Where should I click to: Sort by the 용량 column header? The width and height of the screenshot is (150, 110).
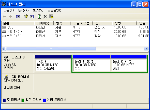click(124, 23)
